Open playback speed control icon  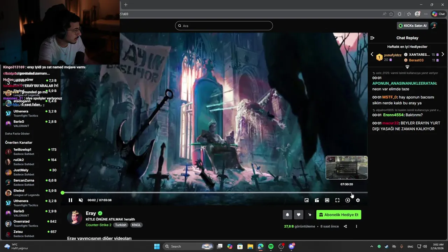[348, 200]
